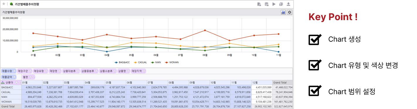
Task: Select the 12월 column header in pivot table
Action: [262, 82]
